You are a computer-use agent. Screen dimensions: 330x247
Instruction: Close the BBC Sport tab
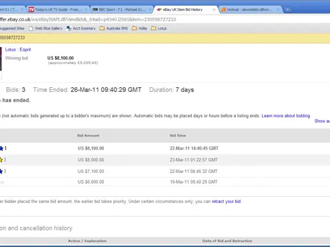click(x=150, y=10)
